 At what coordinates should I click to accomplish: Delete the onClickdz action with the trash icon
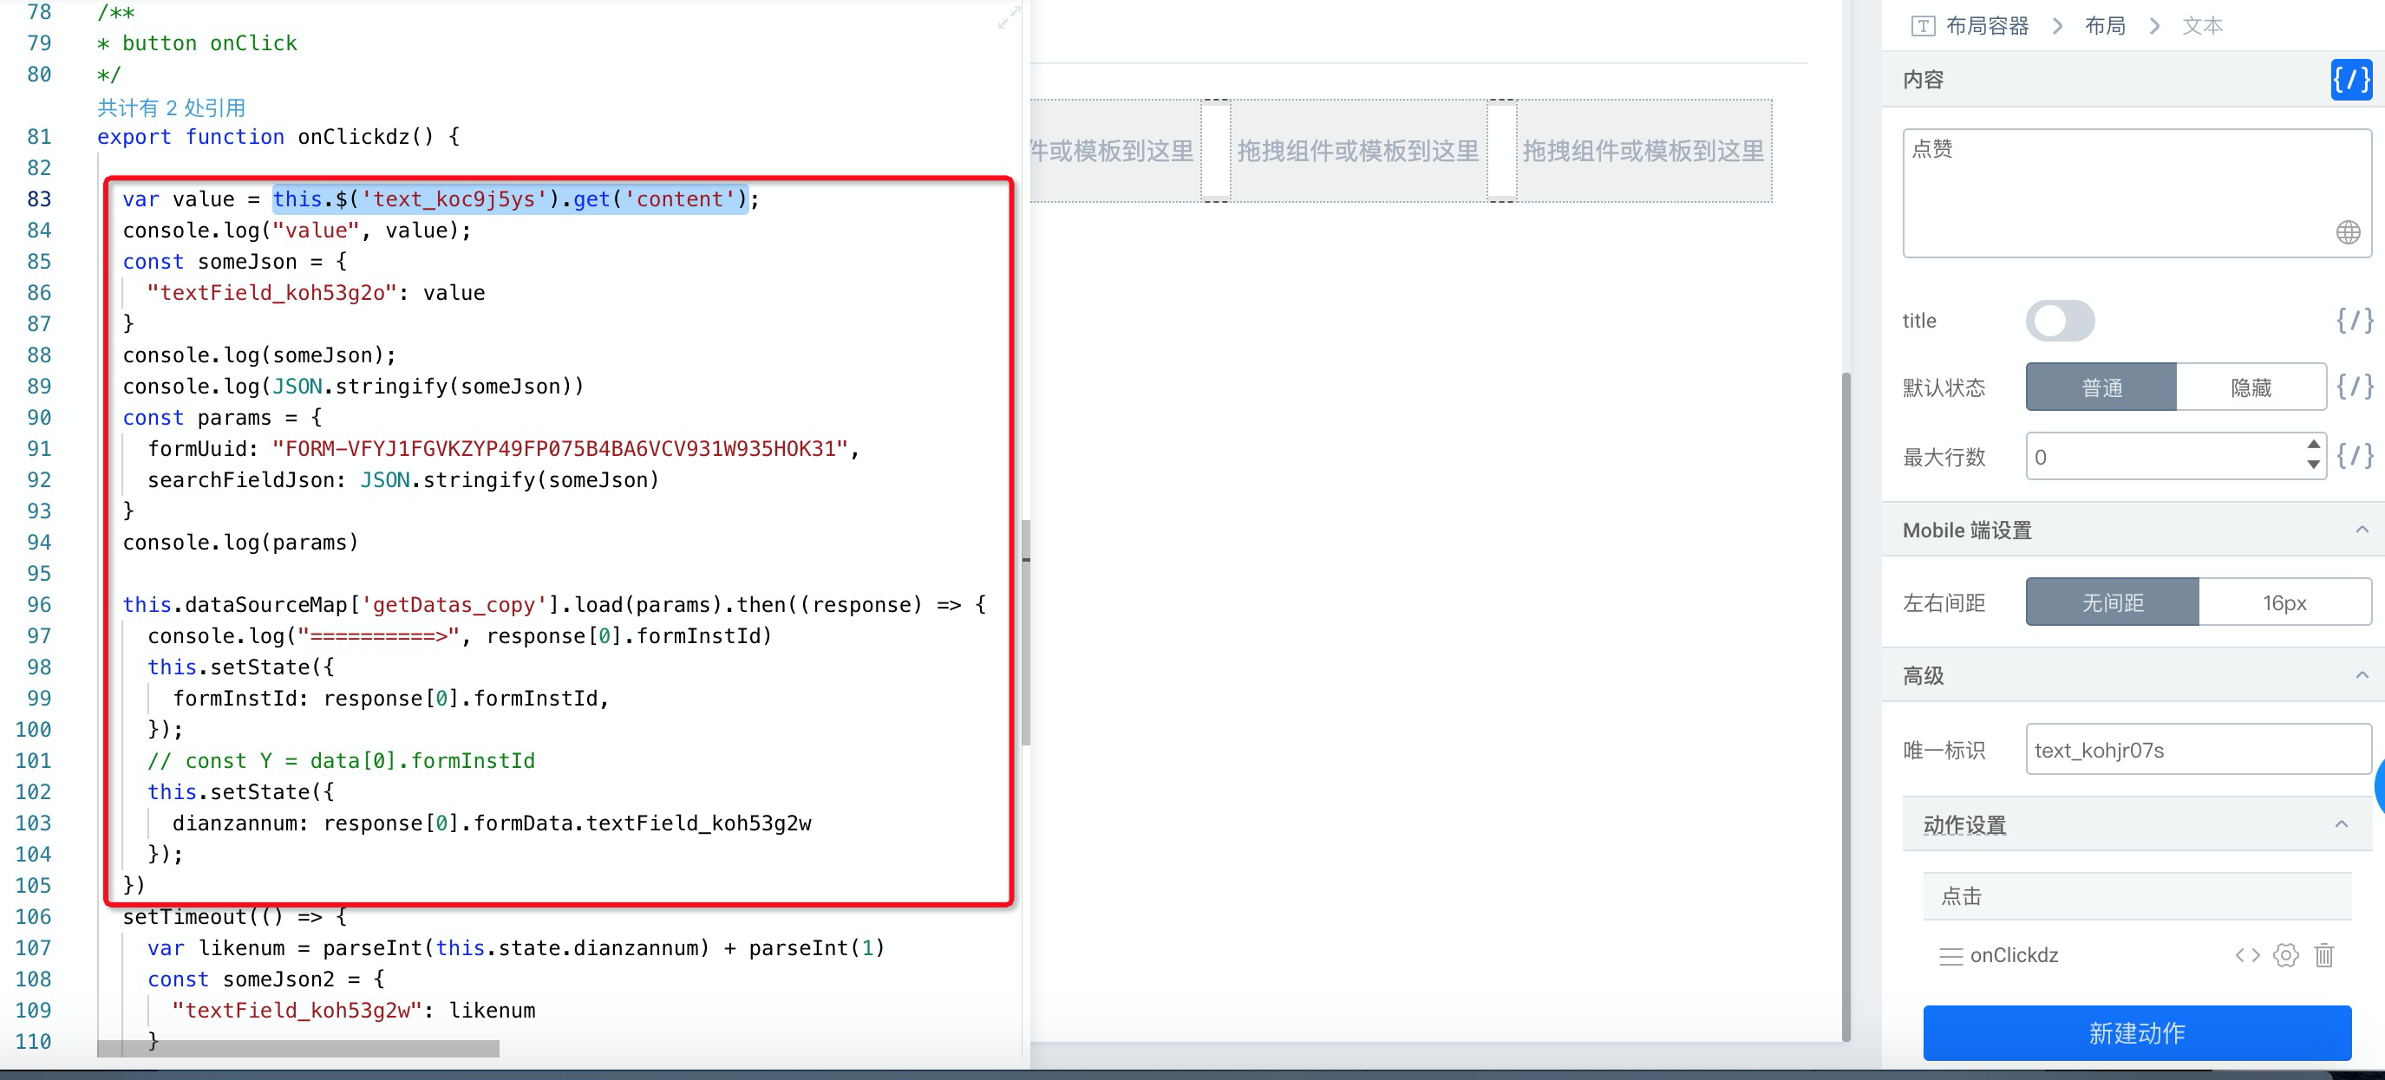[x=2324, y=955]
